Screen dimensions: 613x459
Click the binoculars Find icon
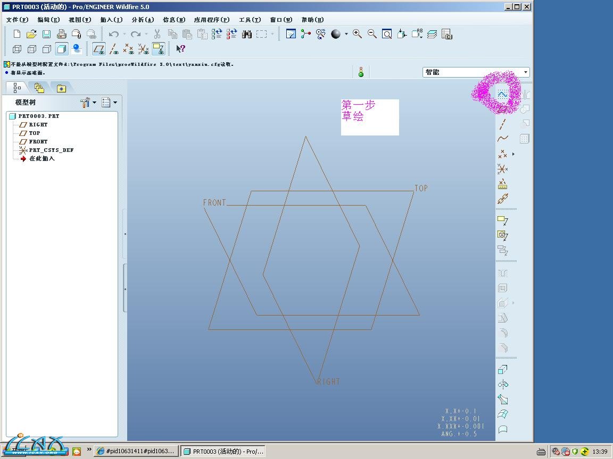click(247, 34)
